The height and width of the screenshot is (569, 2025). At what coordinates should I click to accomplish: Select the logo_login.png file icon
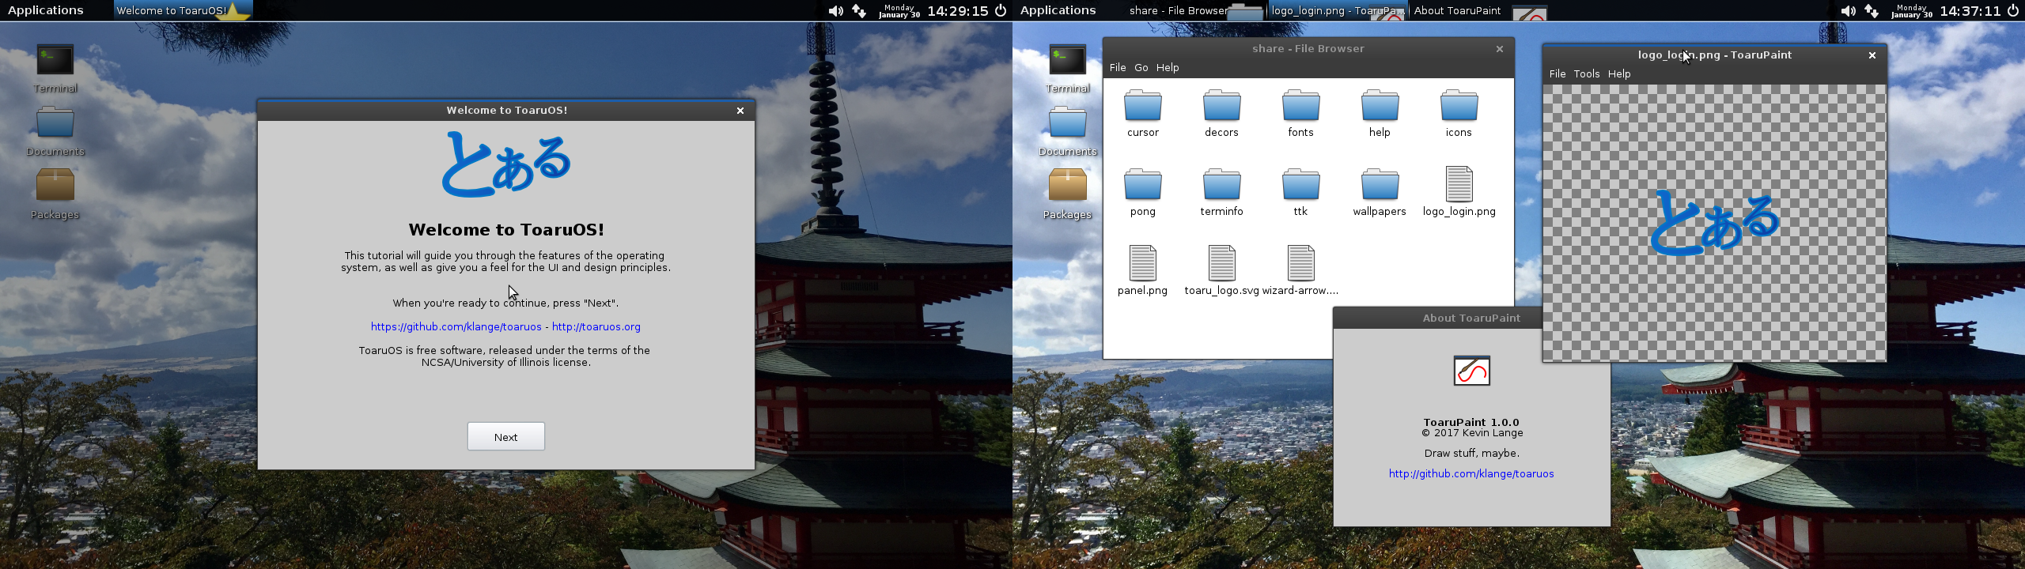(1459, 186)
